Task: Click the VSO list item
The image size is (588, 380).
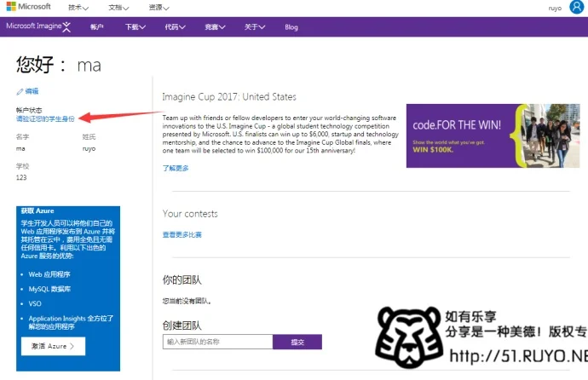Action: (35, 303)
